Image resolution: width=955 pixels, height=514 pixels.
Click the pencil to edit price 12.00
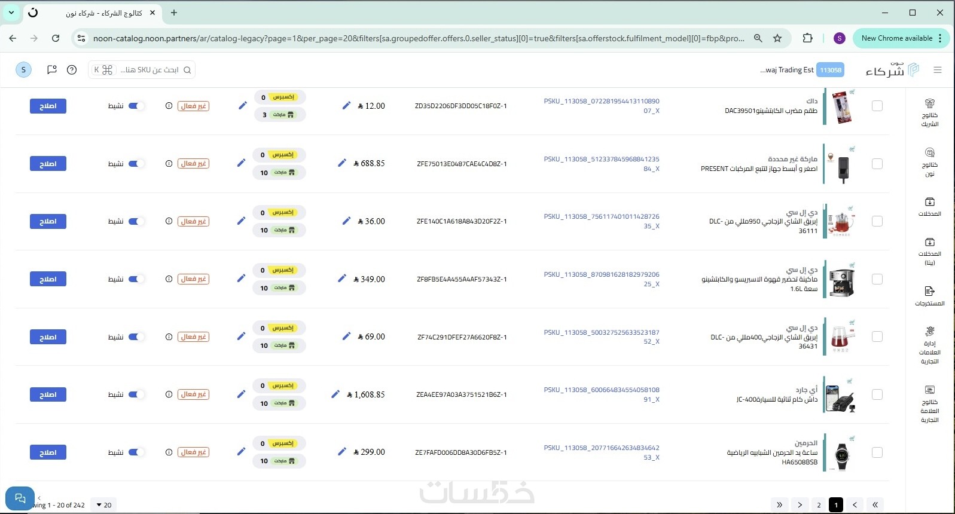point(346,106)
